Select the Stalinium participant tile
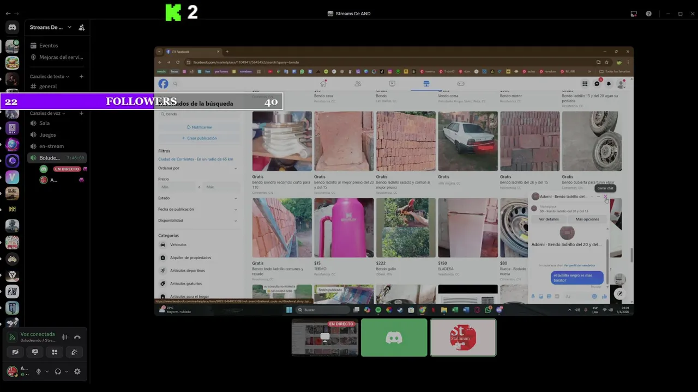This screenshot has height=392, width=698. pyautogui.click(x=464, y=338)
